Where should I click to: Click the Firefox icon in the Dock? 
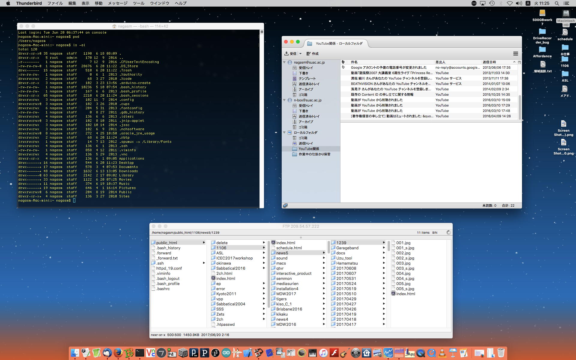tap(118, 353)
